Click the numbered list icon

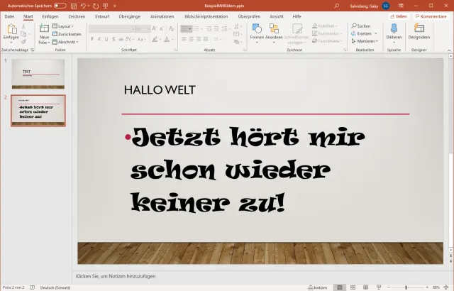coord(196,28)
